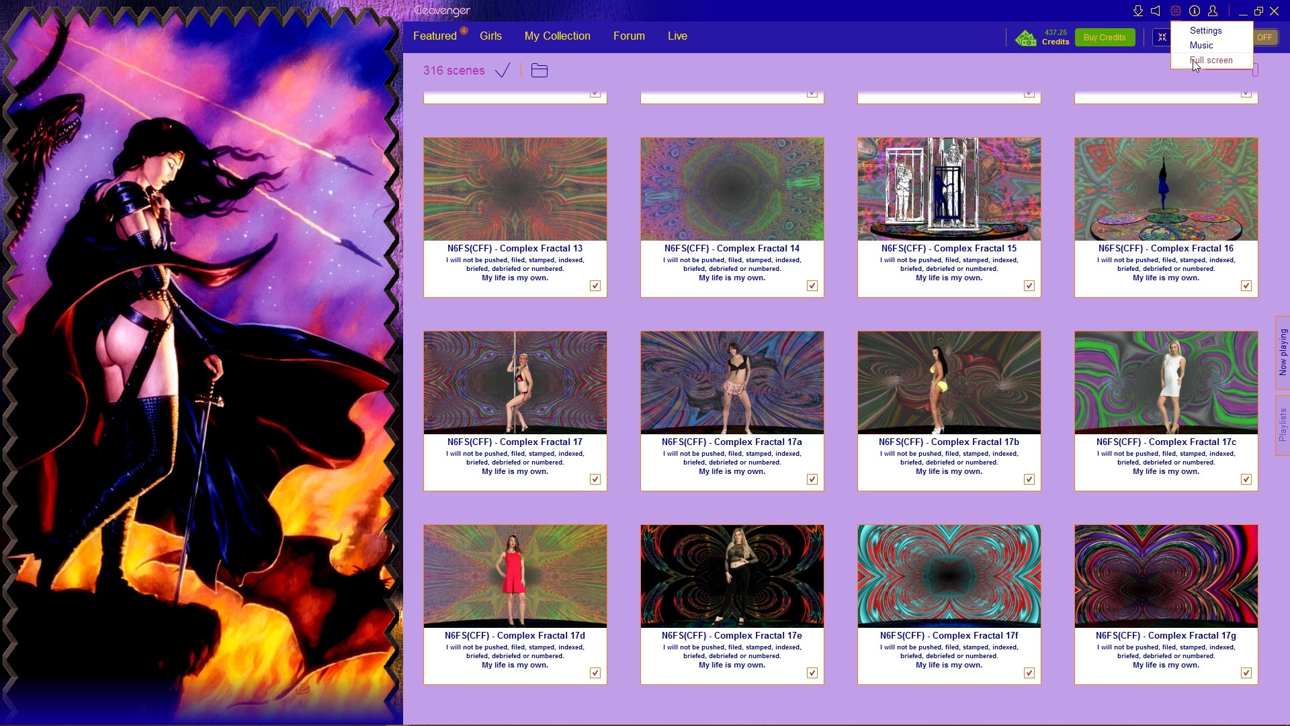This screenshot has height=726, width=1290.
Task: Choose Settings from the gear dropdown menu
Action: 1211,30
